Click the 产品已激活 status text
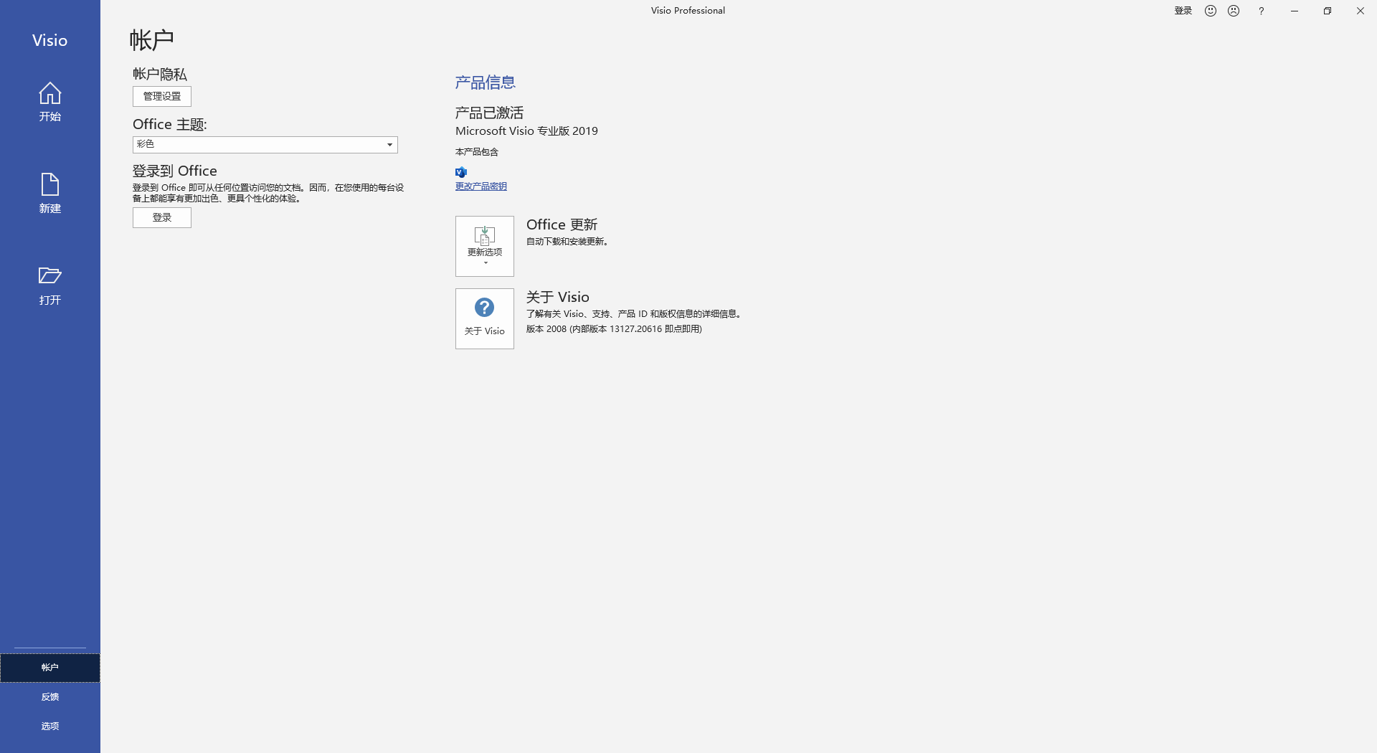This screenshot has width=1377, height=753. (489, 113)
